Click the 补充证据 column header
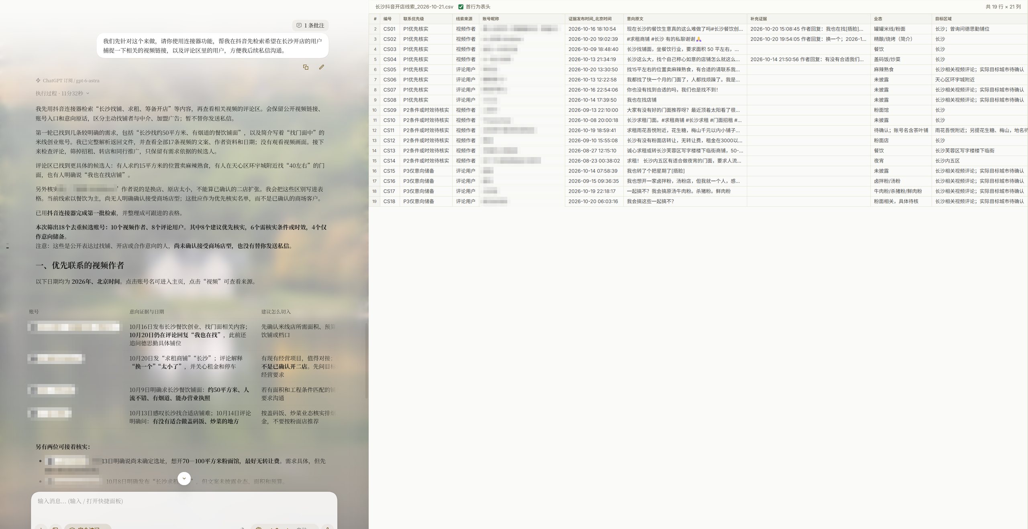 808,19
